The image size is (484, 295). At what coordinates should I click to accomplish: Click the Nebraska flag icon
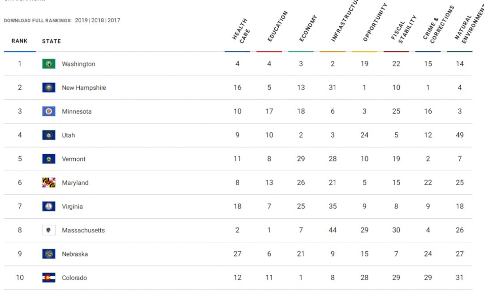point(49,254)
